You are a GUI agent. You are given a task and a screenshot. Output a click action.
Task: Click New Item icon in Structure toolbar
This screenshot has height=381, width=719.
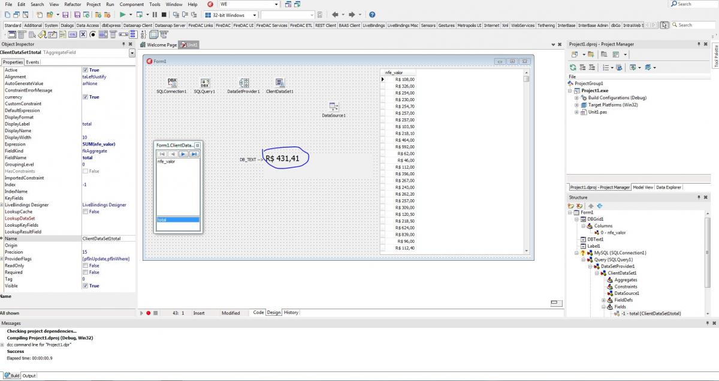point(571,206)
